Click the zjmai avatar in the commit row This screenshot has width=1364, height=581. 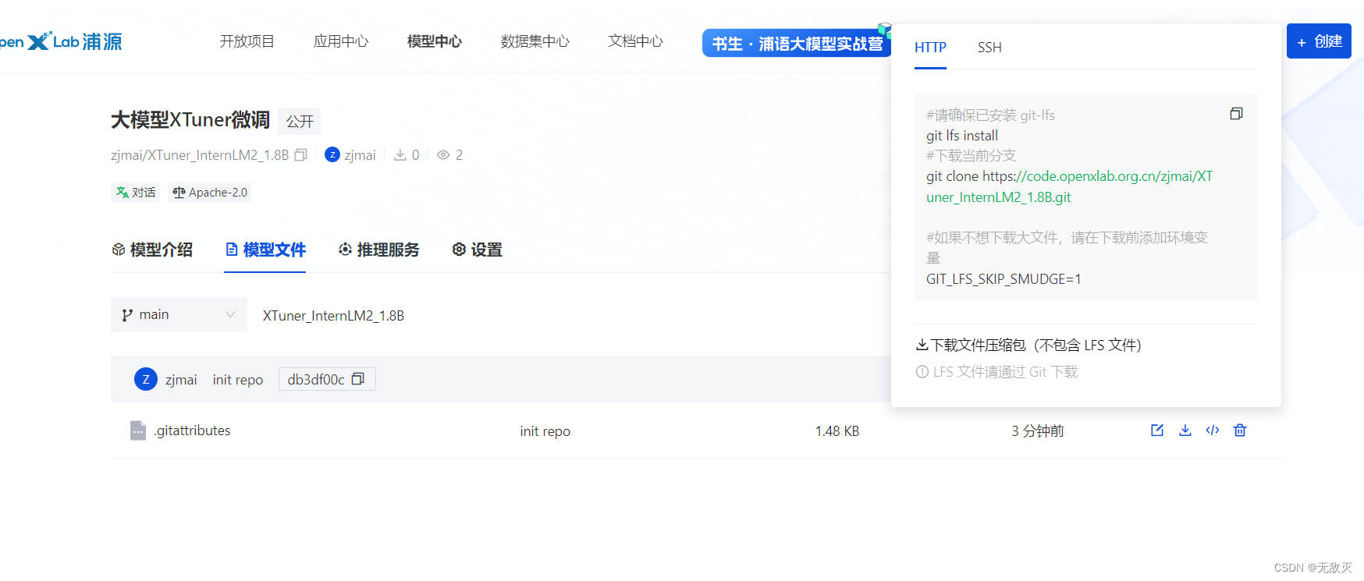146,379
